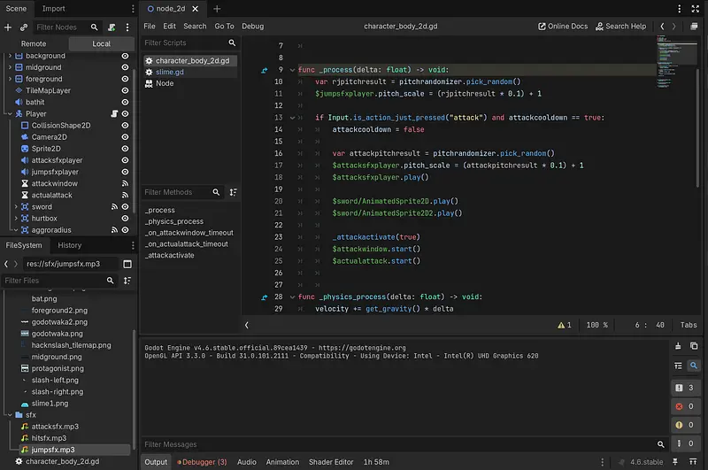Hide the Camera2D node
The image size is (708, 470).
(125, 137)
